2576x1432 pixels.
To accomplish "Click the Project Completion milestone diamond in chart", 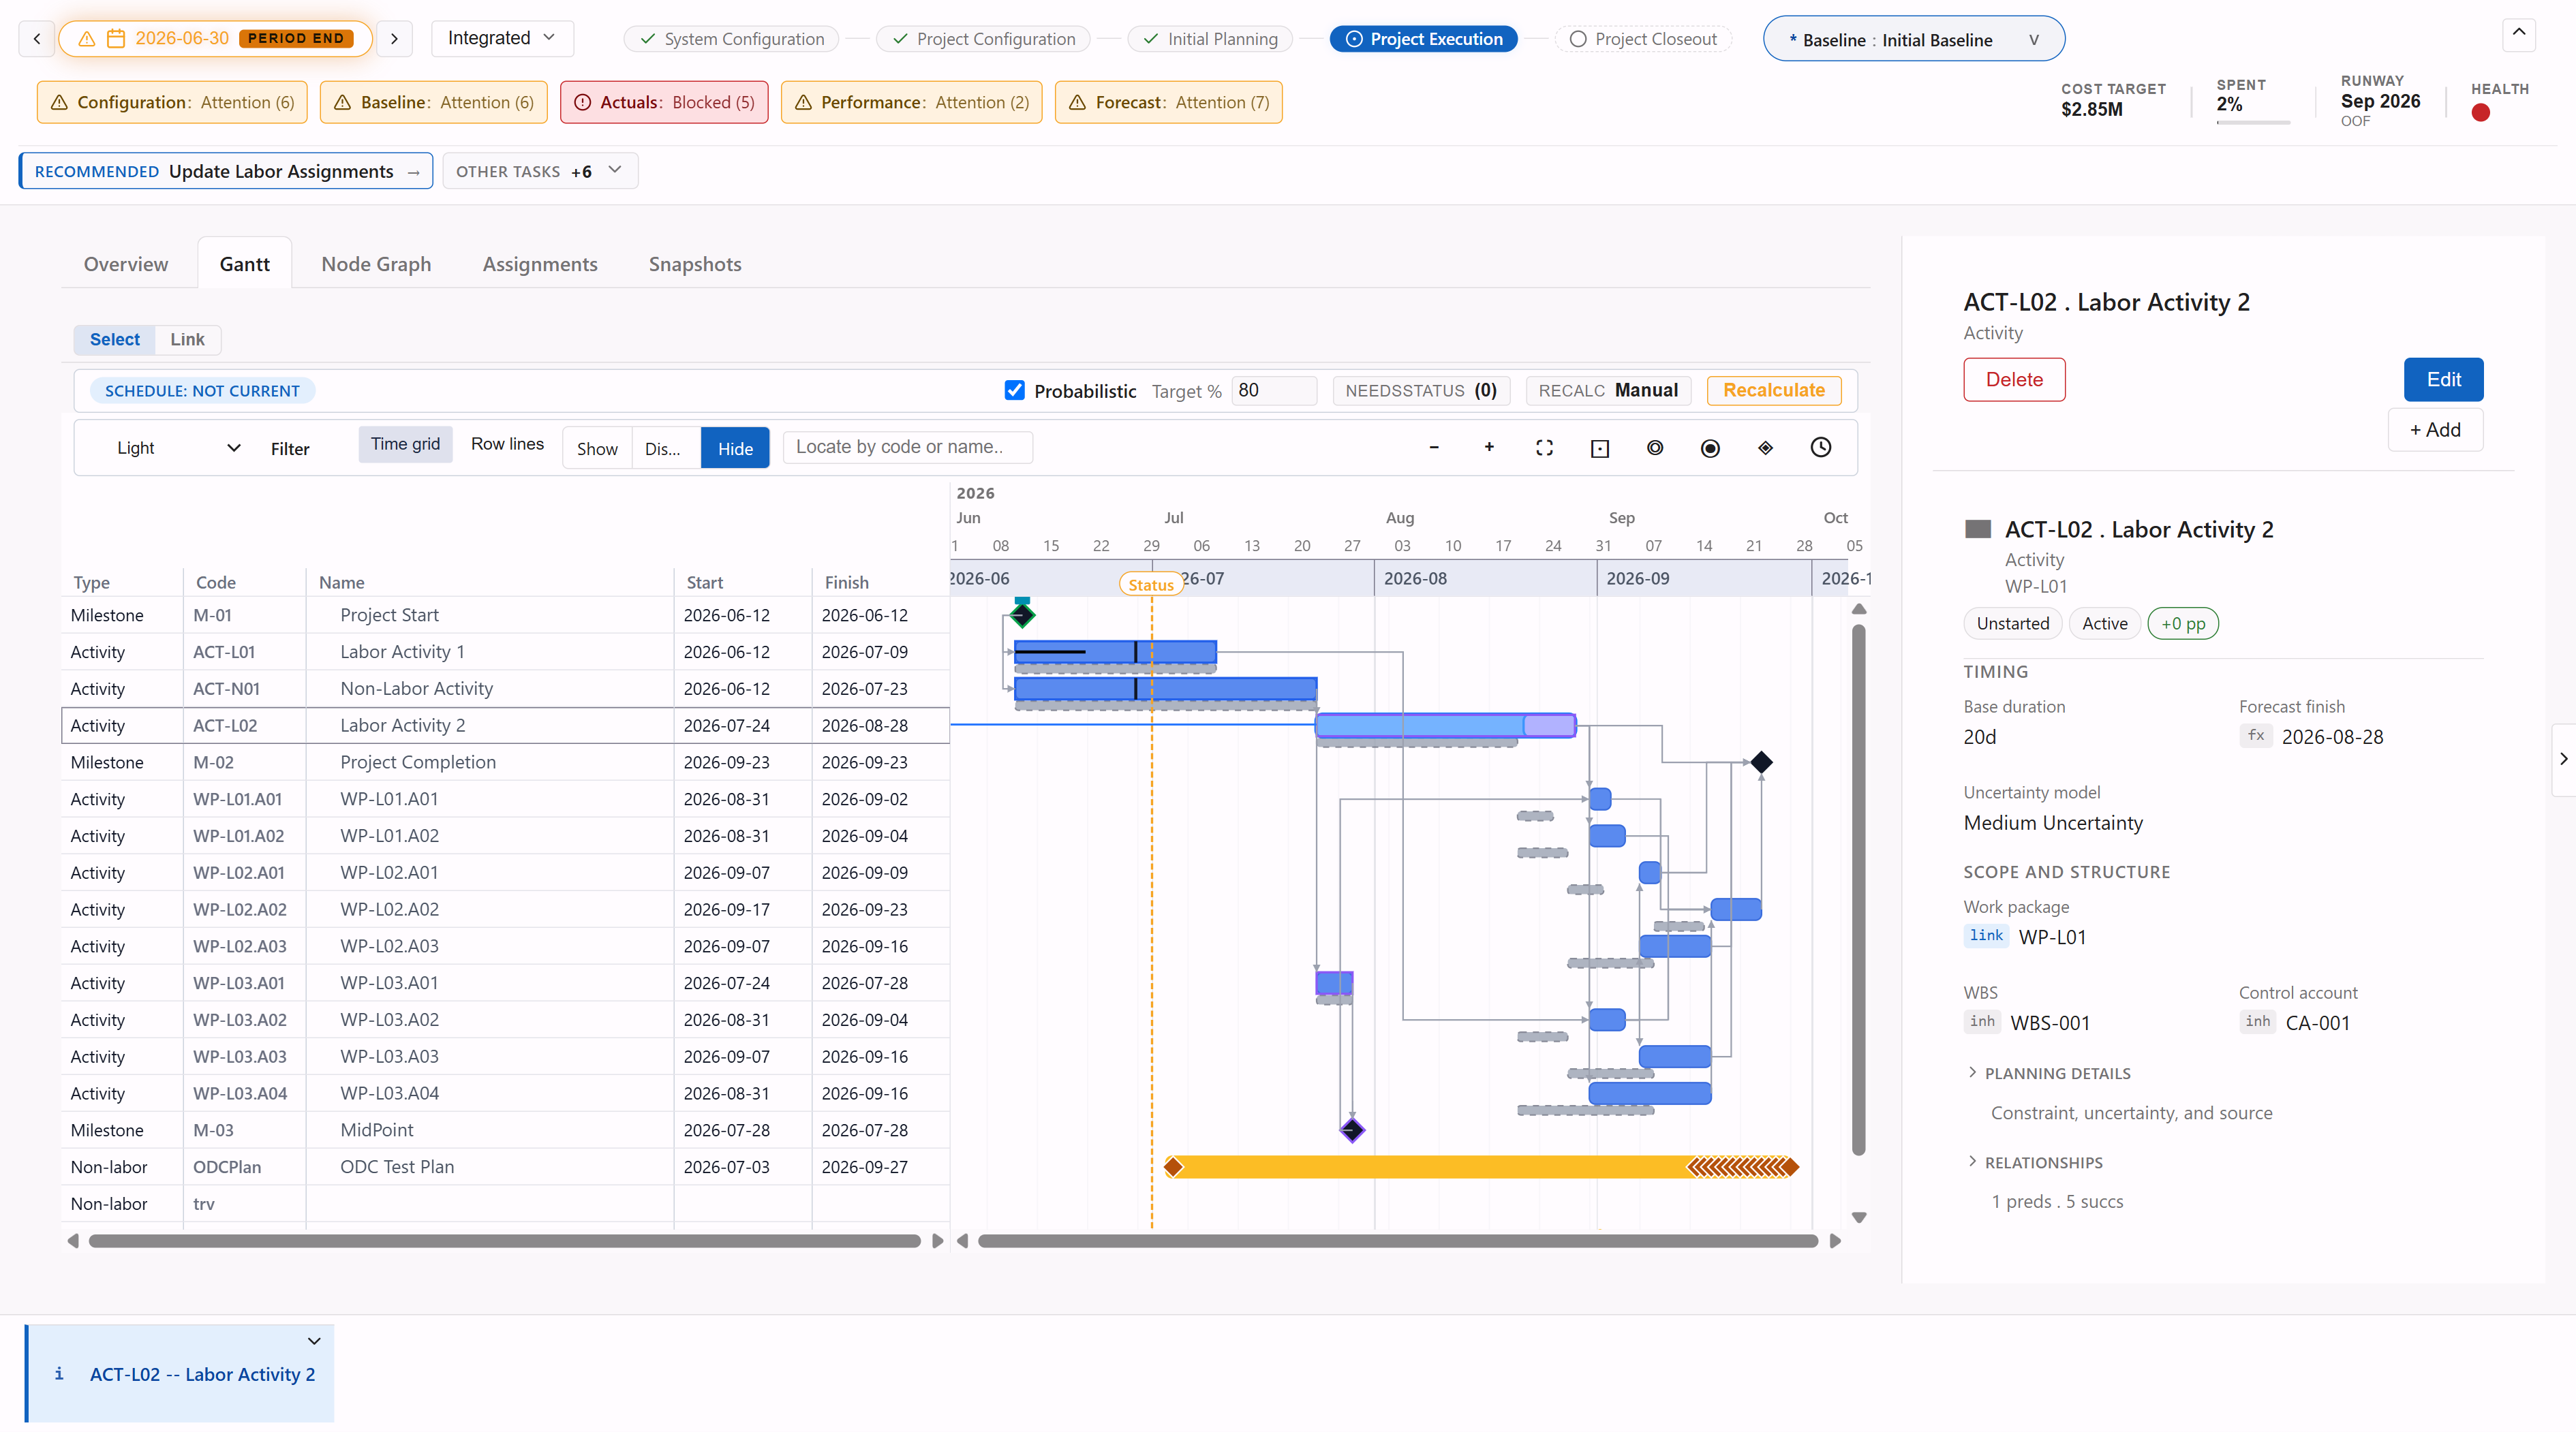I will pyautogui.click(x=1761, y=762).
